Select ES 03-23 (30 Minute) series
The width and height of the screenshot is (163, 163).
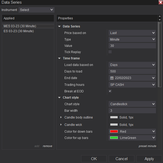19,31
